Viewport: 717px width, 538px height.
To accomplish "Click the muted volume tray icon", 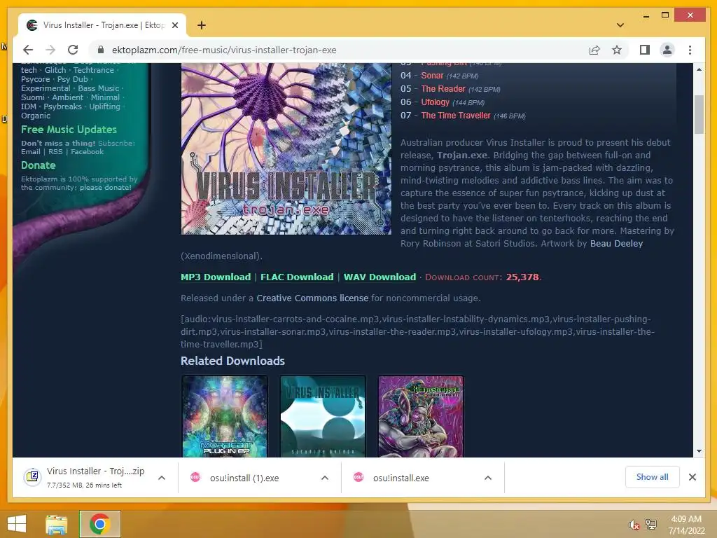I will click(633, 525).
